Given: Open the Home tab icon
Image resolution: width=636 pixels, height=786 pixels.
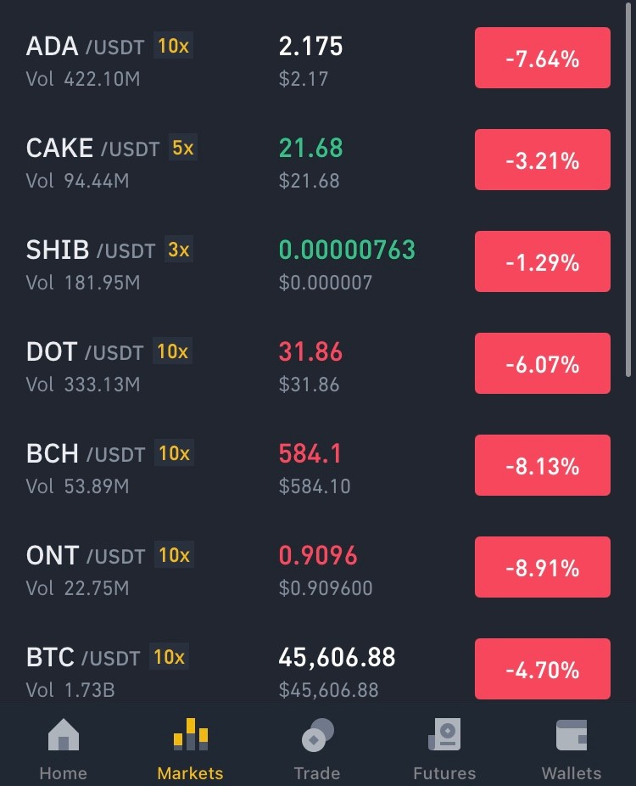Looking at the screenshot, I should pos(64,734).
